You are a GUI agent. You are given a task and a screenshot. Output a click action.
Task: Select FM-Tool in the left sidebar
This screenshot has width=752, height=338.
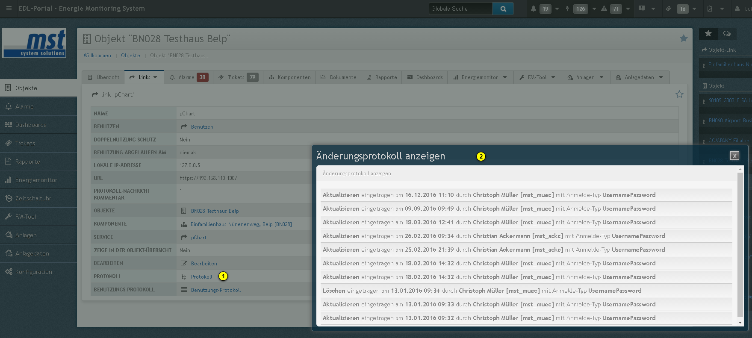[38, 217]
